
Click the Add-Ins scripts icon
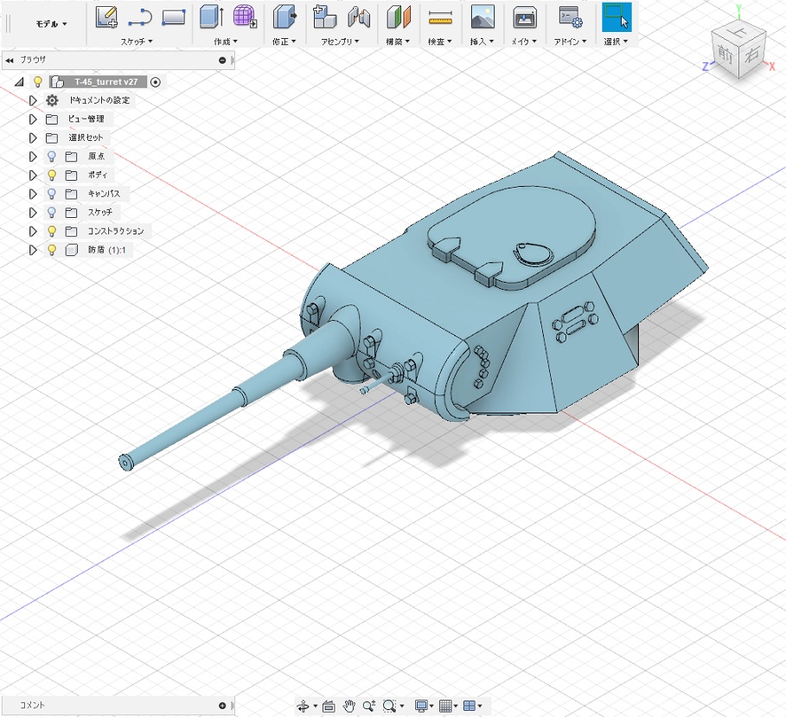pyautogui.click(x=571, y=17)
